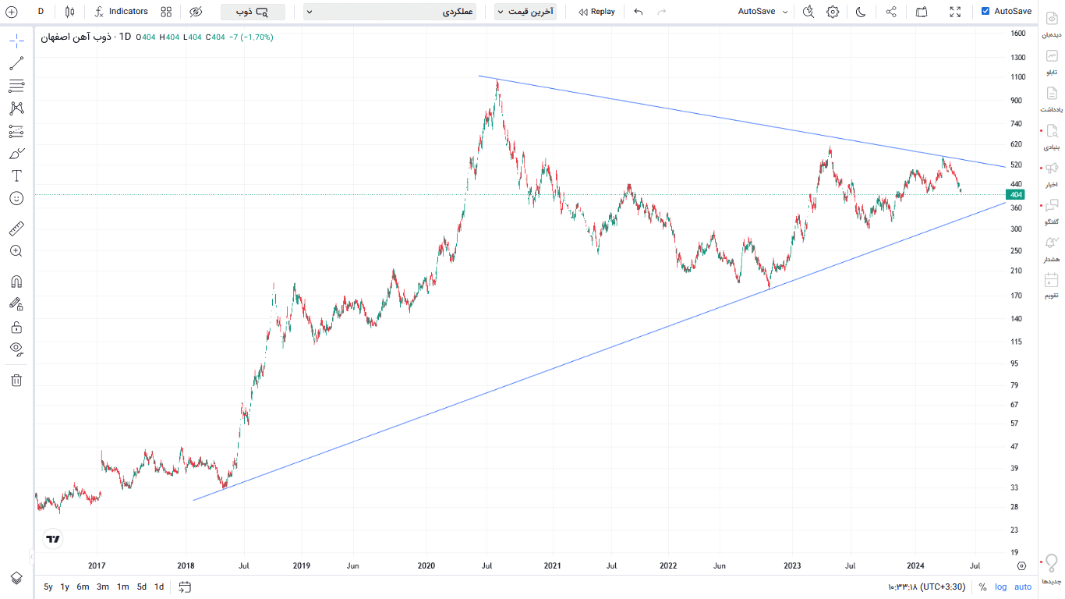Enter fullscreen mode
The width and height of the screenshot is (1065, 599).
coord(955,12)
